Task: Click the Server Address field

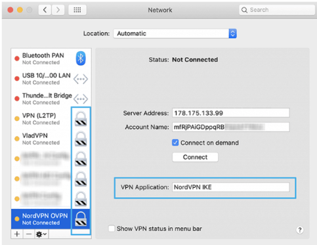Action: (x=231, y=113)
